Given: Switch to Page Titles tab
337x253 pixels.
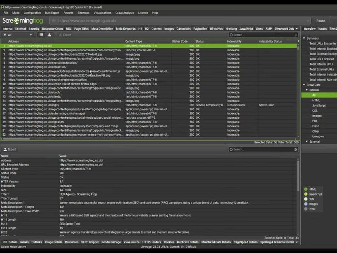Looking at the screenshot, I should click(x=81, y=29).
